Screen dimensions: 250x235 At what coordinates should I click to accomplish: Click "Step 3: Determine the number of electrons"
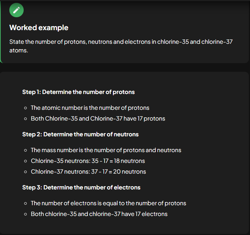coord(81,187)
